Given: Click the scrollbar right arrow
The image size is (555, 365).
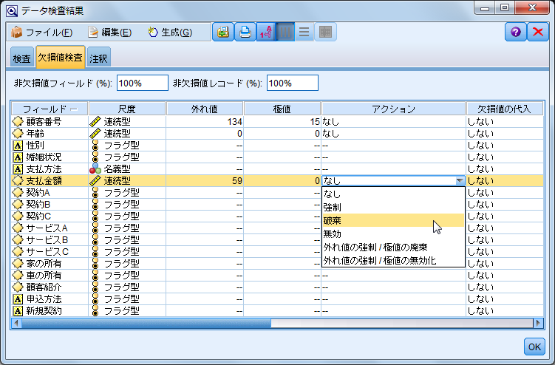Looking at the screenshot, I should pos(538,323).
